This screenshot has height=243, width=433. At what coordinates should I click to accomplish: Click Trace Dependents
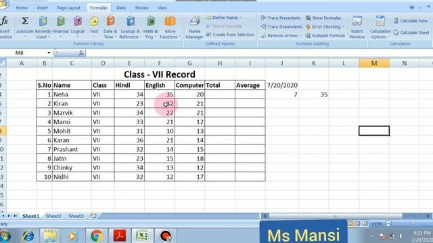[x=281, y=27]
